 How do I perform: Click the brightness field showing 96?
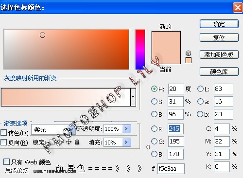pyautogui.click(x=176, y=114)
